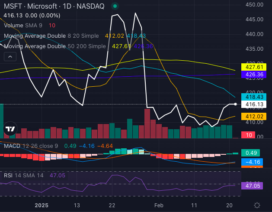Select the RSI 14 SMA indicator legend
The width and height of the screenshot is (272, 212).
tap(24, 176)
